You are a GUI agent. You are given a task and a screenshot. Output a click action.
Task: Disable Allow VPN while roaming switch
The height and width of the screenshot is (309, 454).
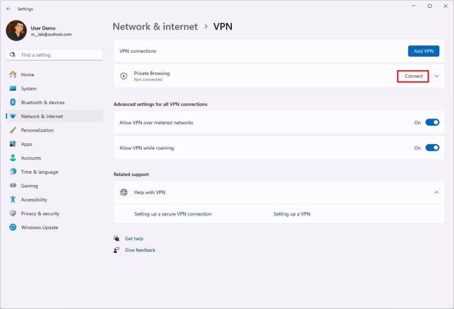[x=432, y=148]
